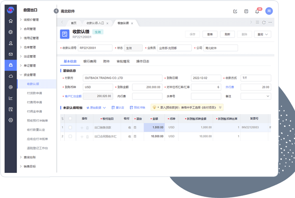This screenshot has width=295, height=198.
Task: Click the home icon in left sidebar
Action: click(x=11, y=21)
